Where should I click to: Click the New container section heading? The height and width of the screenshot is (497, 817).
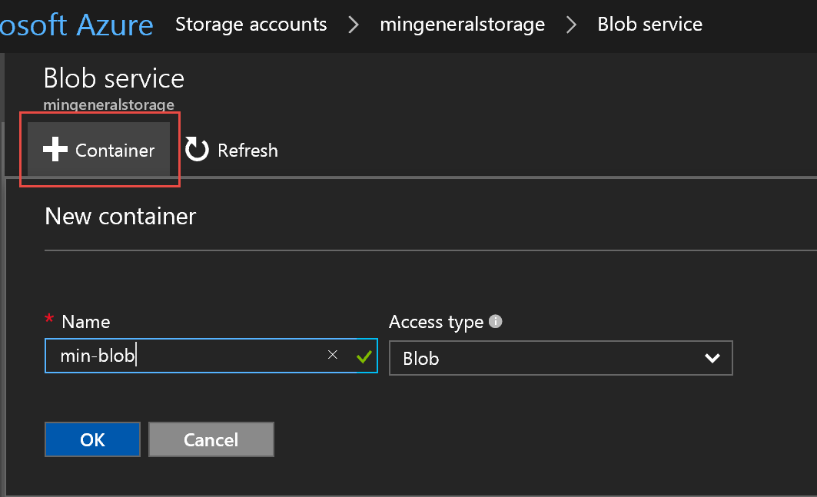point(120,216)
